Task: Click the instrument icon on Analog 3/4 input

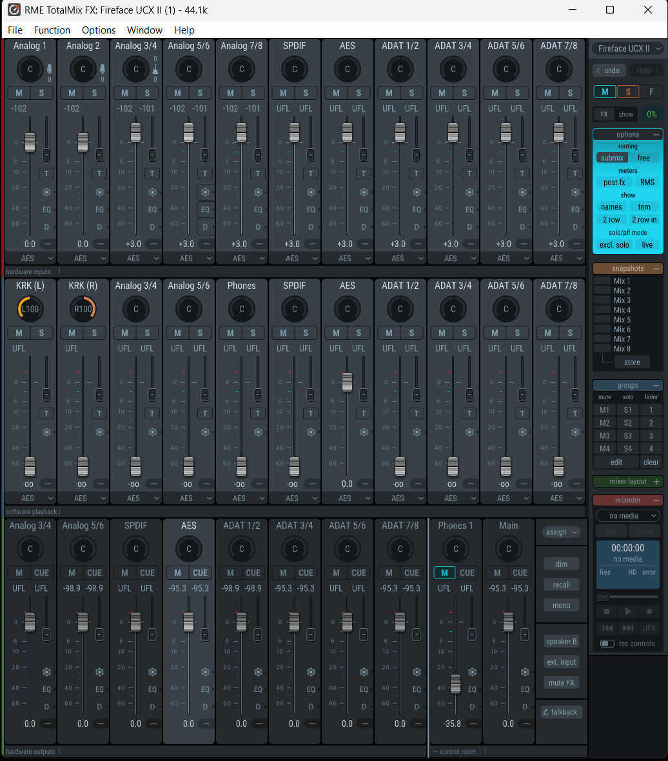Action: coord(155,70)
